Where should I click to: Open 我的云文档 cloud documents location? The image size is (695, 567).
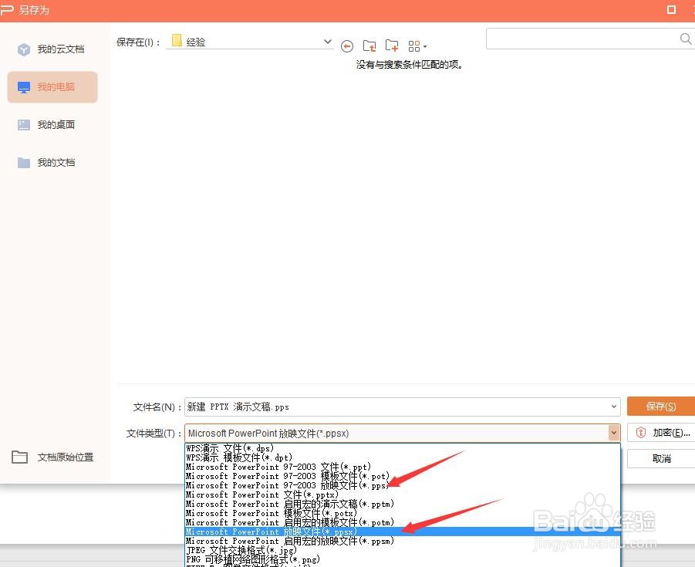point(52,49)
